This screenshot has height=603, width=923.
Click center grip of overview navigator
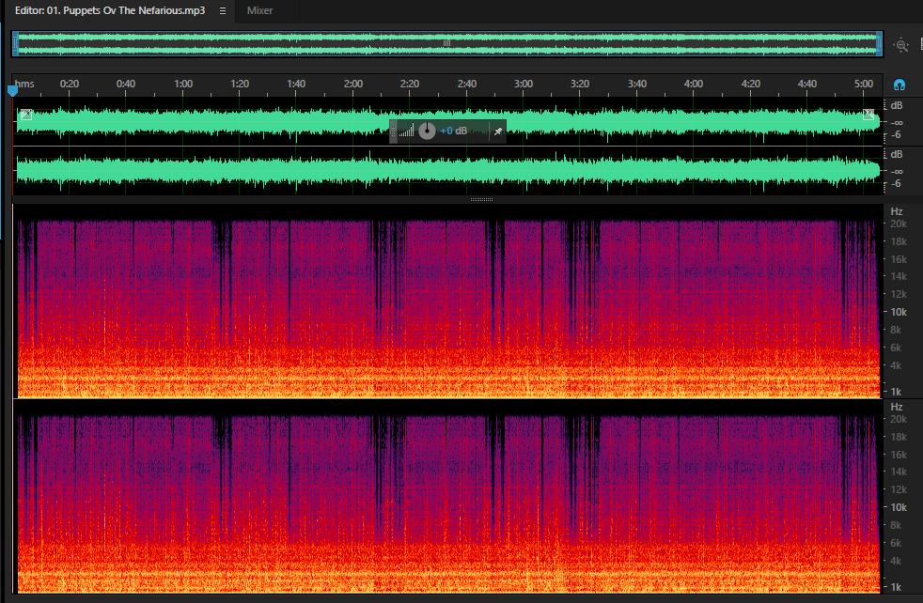[x=446, y=43]
